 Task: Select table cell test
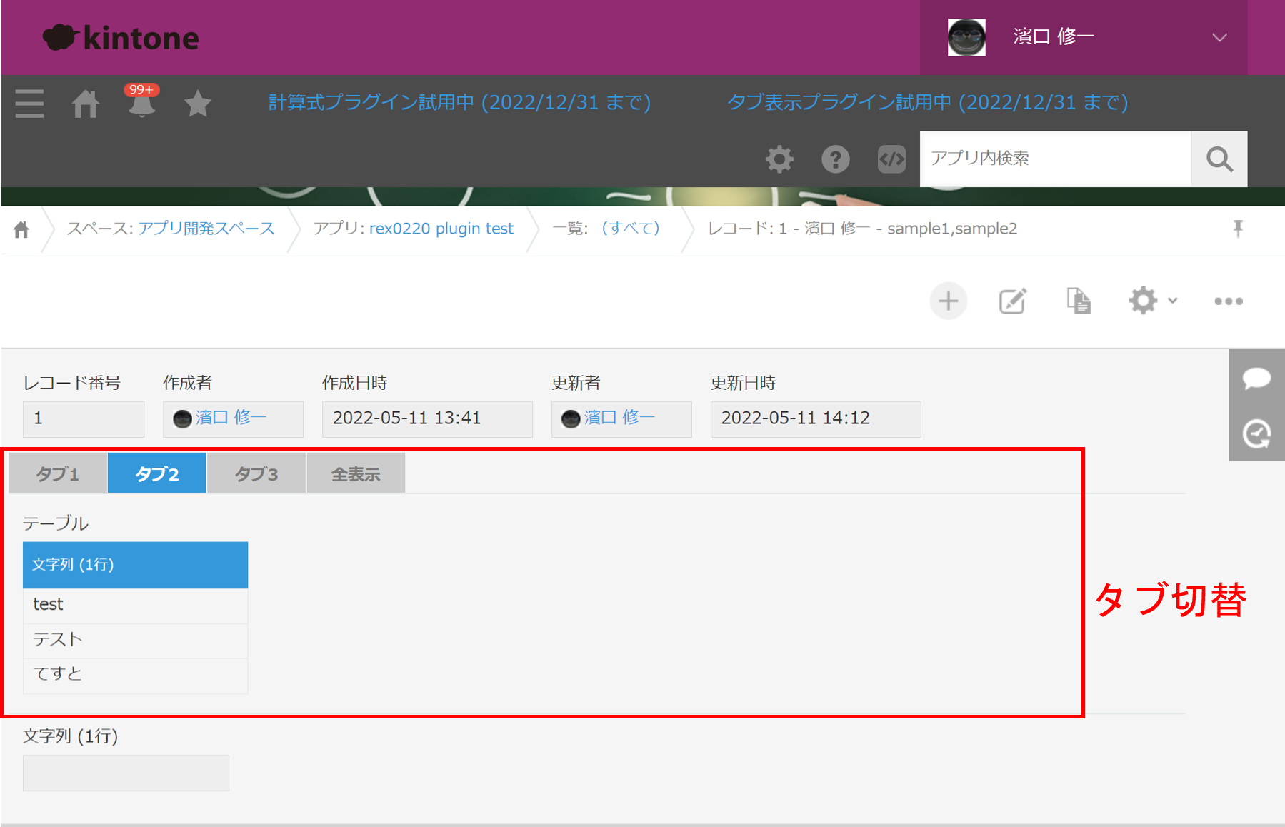pyautogui.click(x=136, y=606)
